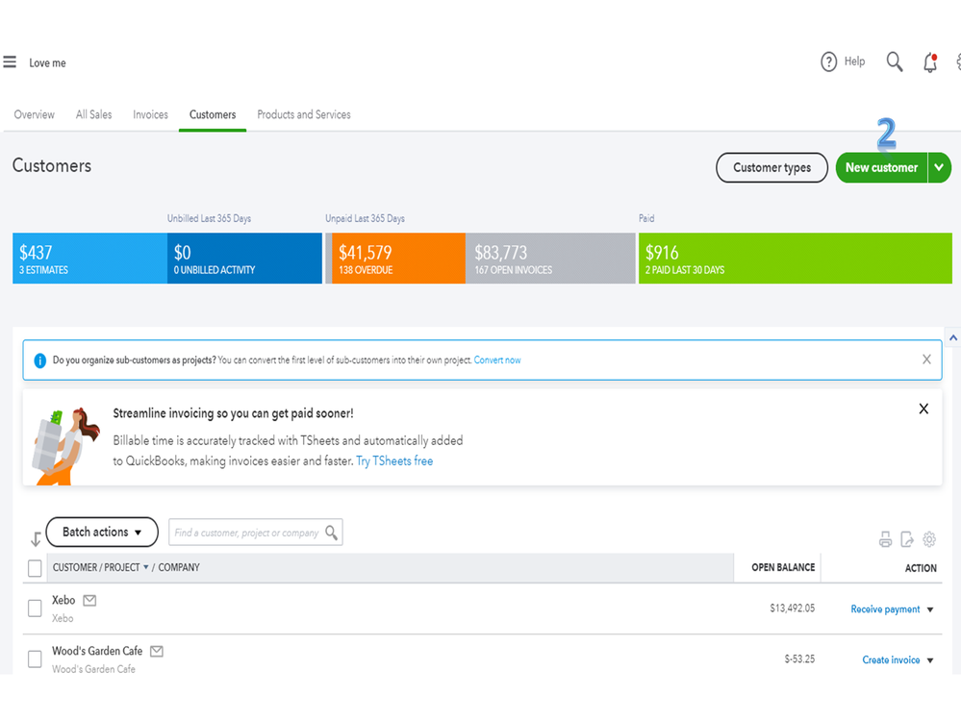
Task: Open the table settings gear
Action: pyautogui.click(x=929, y=540)
